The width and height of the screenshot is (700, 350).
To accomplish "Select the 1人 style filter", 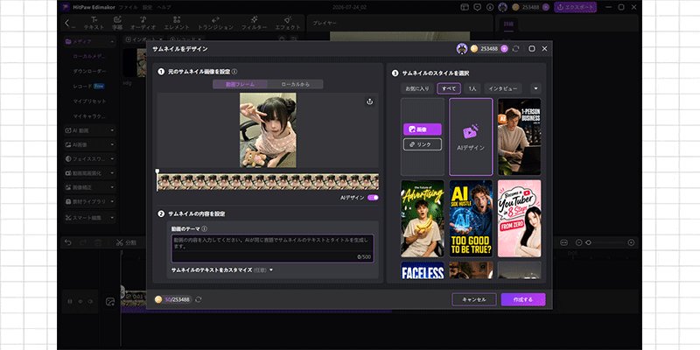I will point(472,88).
